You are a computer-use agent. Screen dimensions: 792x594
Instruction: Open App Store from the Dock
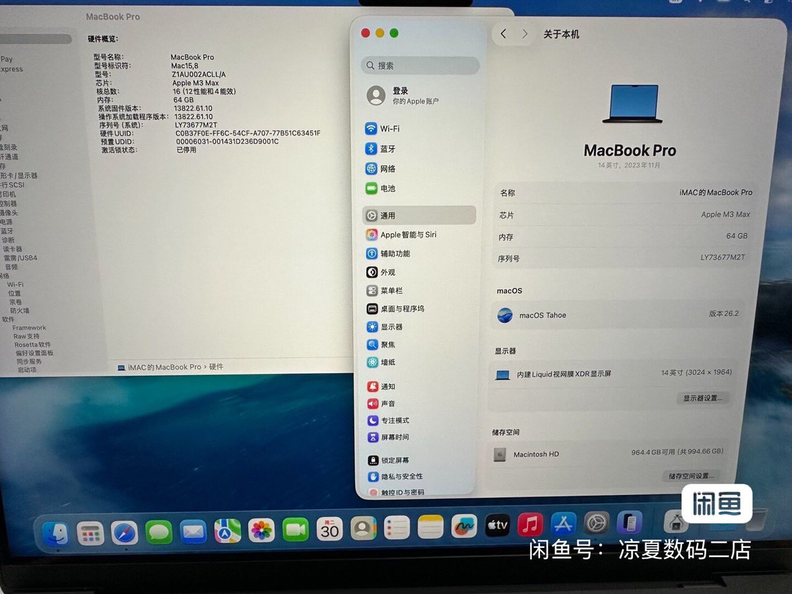(564, 523)
